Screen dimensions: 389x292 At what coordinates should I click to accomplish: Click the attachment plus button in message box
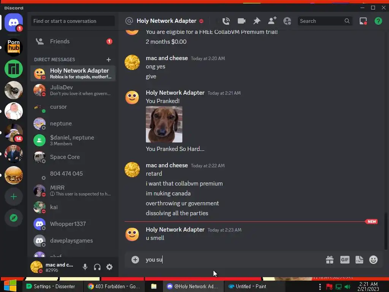pos(135,260)
